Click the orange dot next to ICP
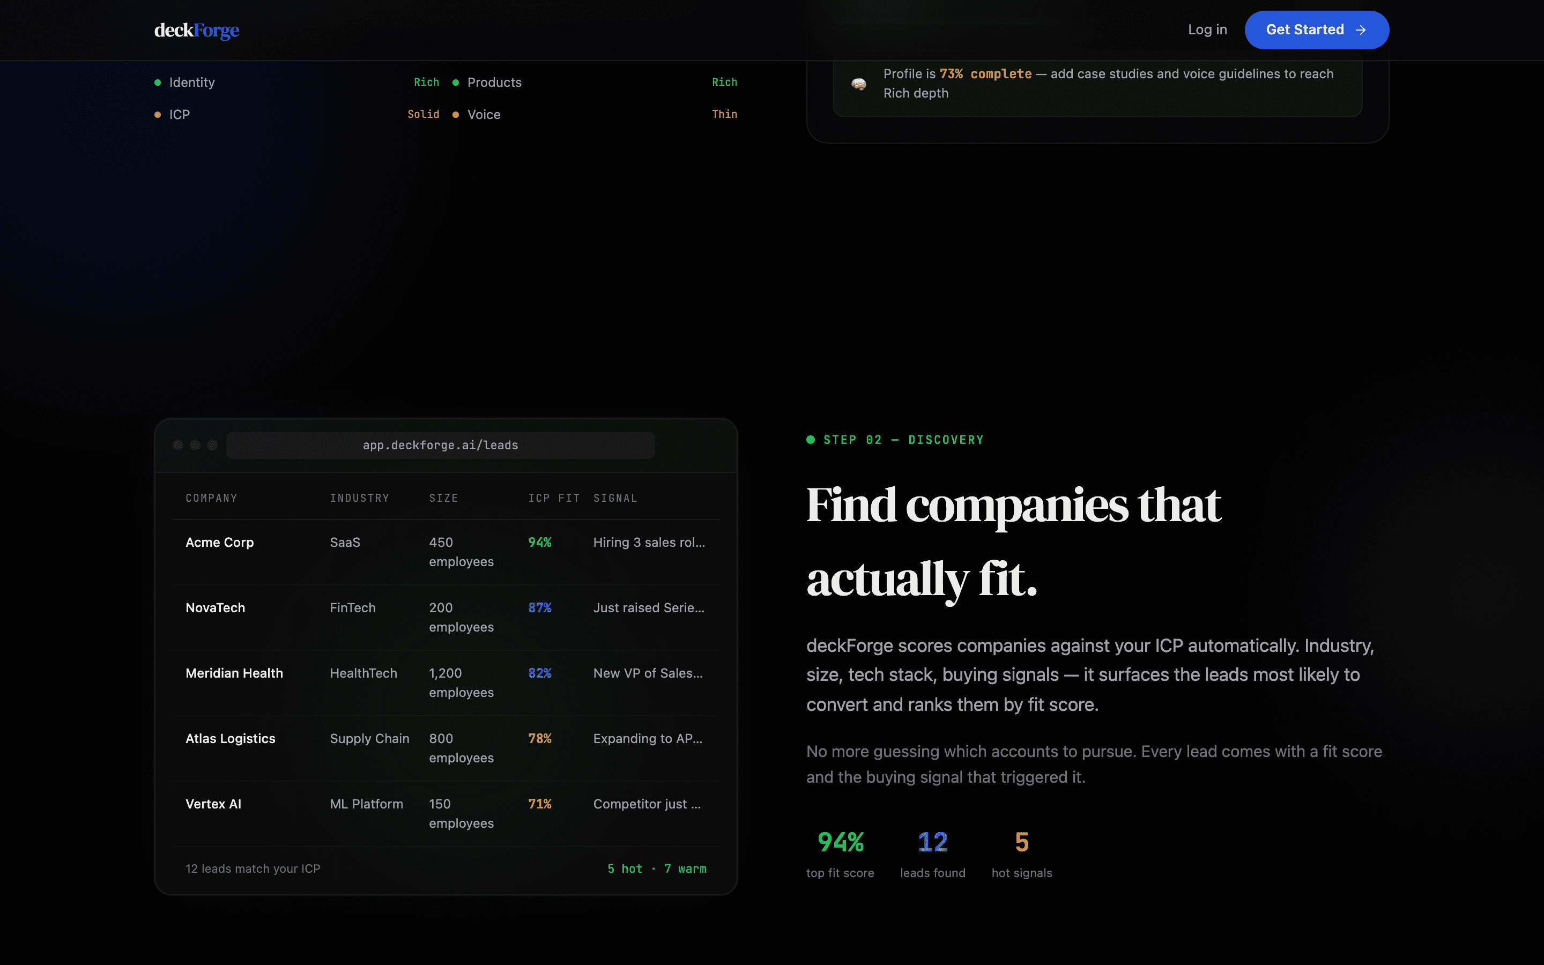Screen dimensions: 1544x965 point(158,115)
